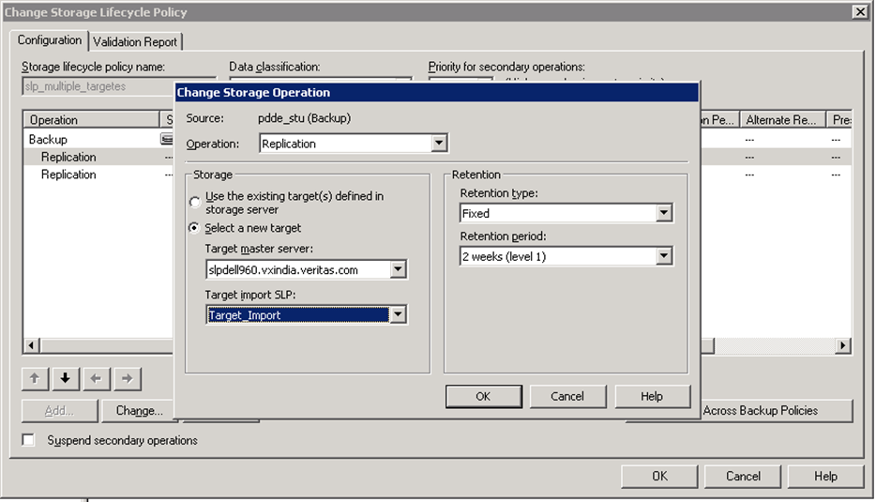The height and width of the screenshot is (502, 876).
Task: Enable Suspend secondary operations checkbox
Action: (28, 440)
